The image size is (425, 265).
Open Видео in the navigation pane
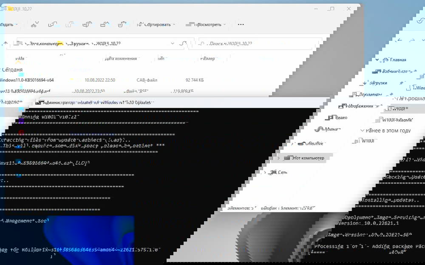[341, 117]
